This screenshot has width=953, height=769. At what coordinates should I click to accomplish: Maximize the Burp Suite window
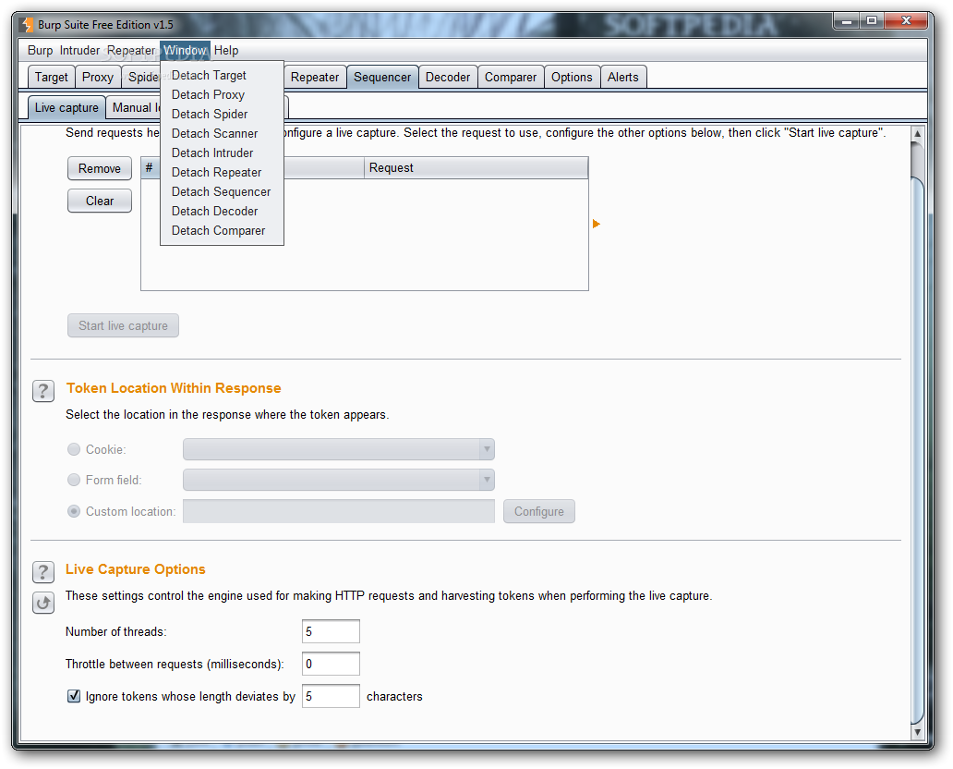point(872,21)
